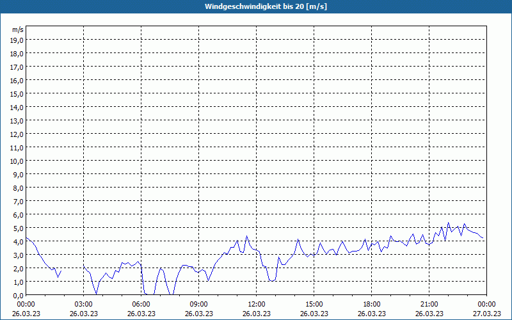The image size is (512, 320).
Task: Click the '2,0' y-axis label
Action: click(18, 268)
